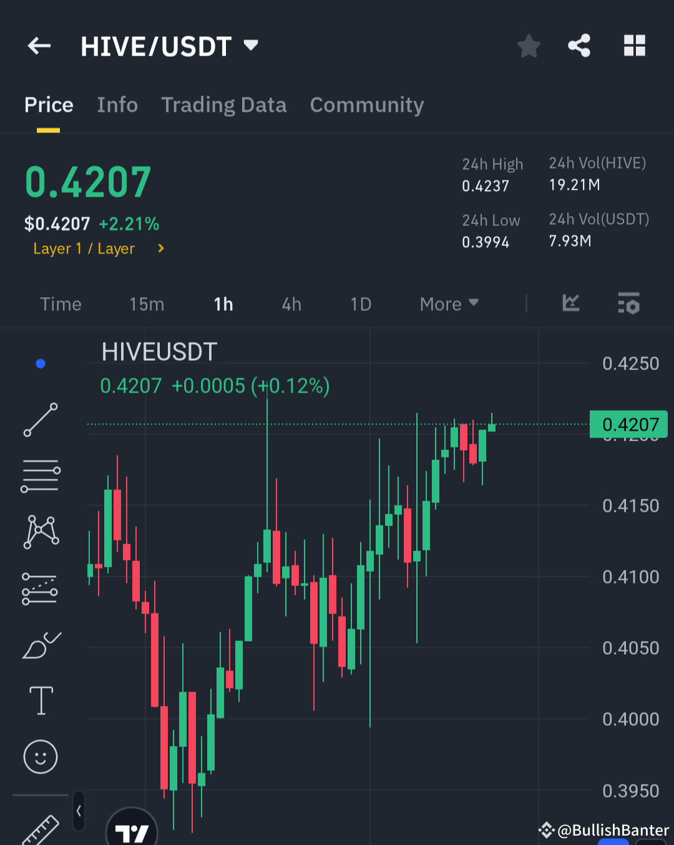Select the ruler measurement tool

41,830
